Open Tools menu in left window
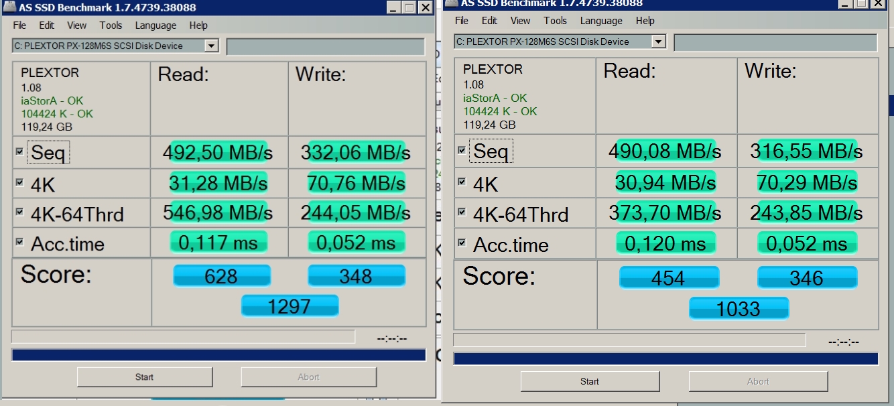This screenshot has width=894, height=406. coord(111,25)
